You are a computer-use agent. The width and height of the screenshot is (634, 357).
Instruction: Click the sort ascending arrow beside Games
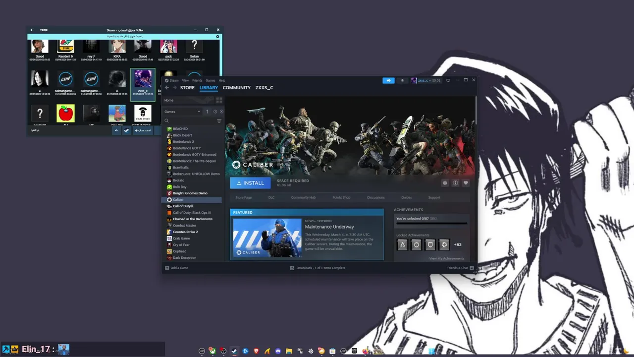click(x=207, y=112)
